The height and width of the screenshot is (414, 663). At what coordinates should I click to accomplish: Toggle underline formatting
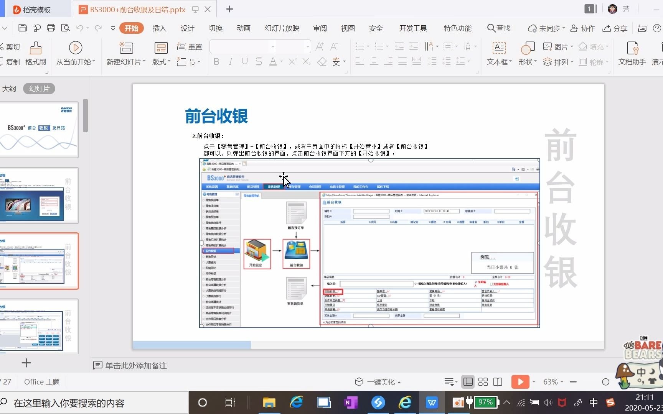pyautogui.click(x=245, y=61)
